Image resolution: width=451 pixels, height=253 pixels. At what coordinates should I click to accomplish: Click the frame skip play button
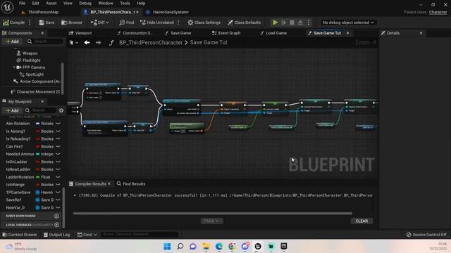(x=283, y=22)
